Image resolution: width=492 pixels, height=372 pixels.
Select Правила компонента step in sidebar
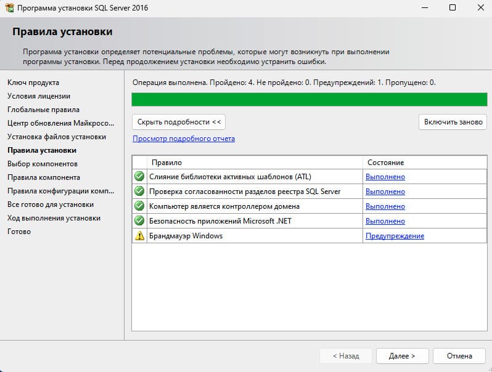coord(44,177)
